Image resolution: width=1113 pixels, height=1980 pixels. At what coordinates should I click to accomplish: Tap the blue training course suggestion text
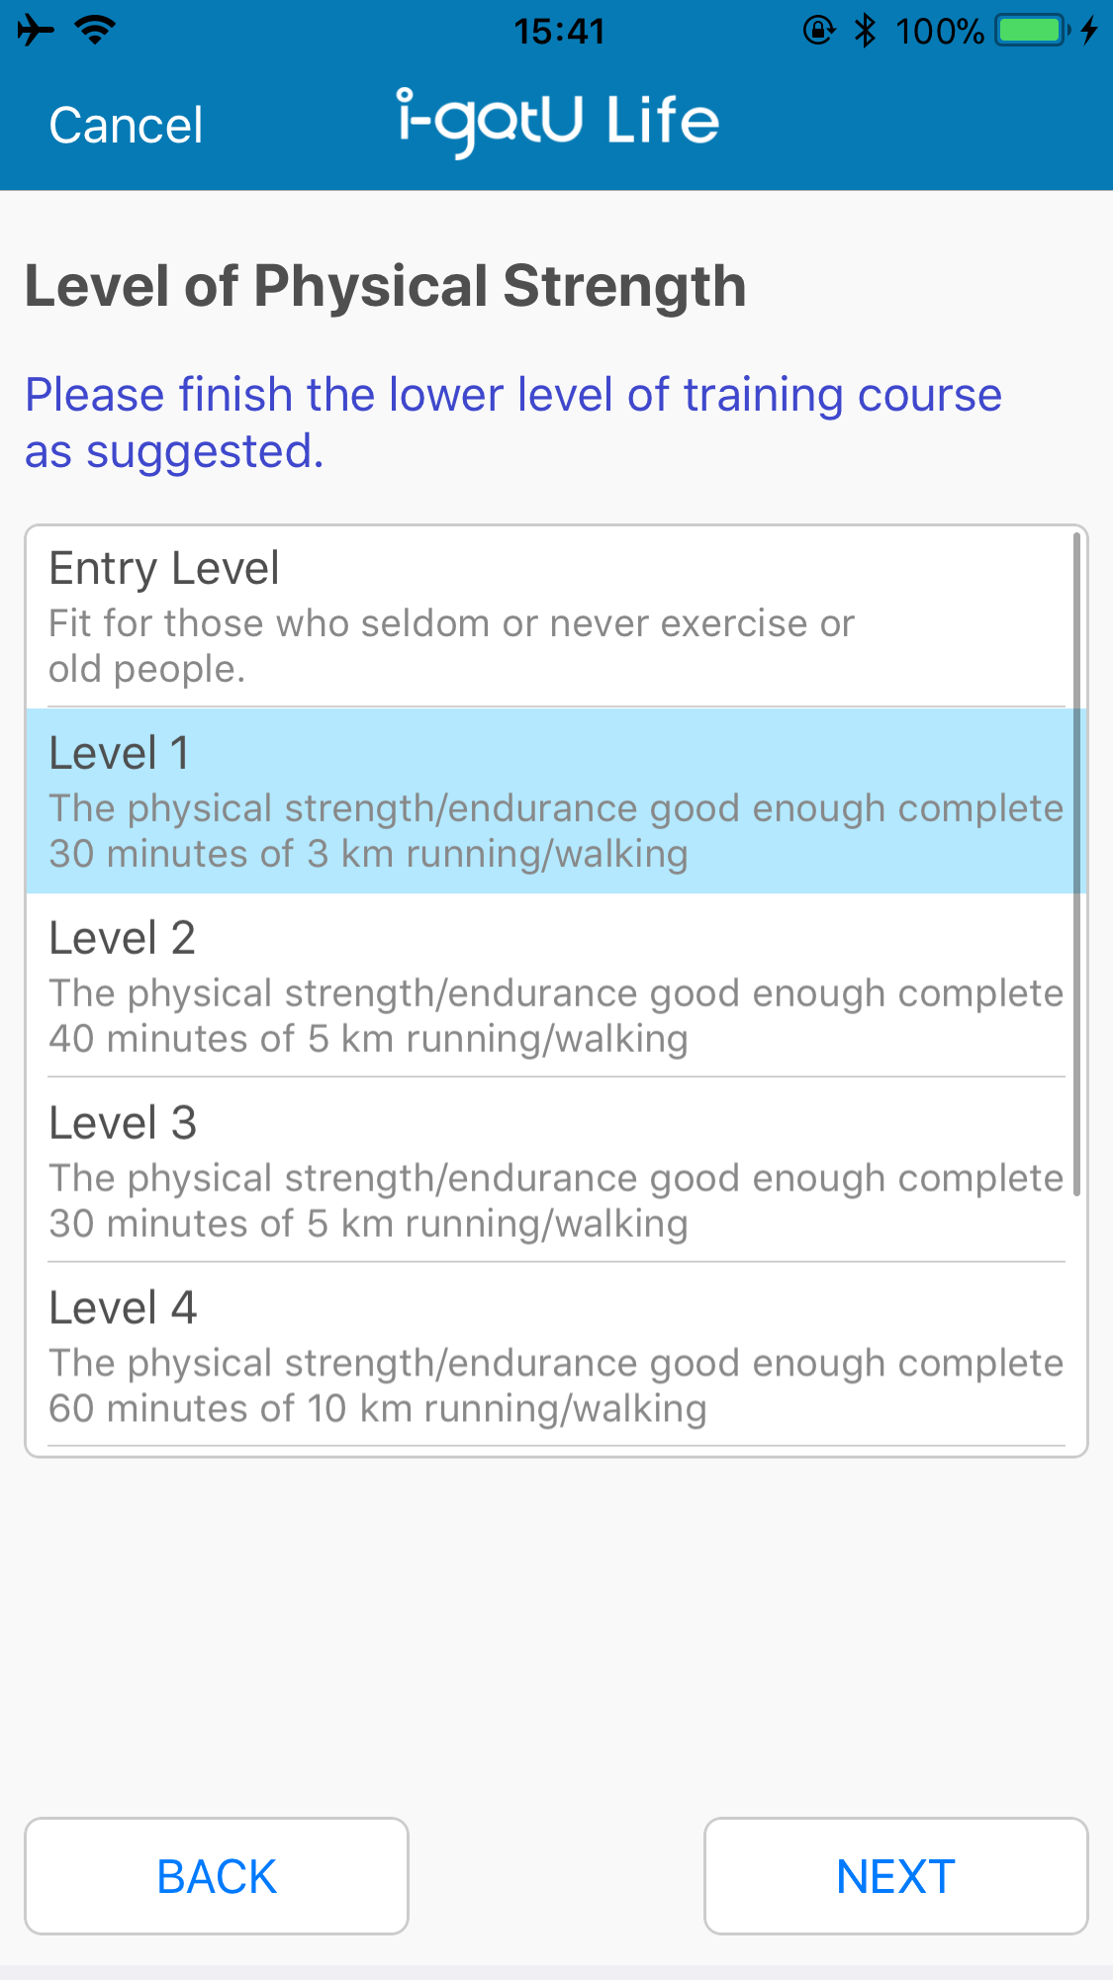(x=513, y=423)
